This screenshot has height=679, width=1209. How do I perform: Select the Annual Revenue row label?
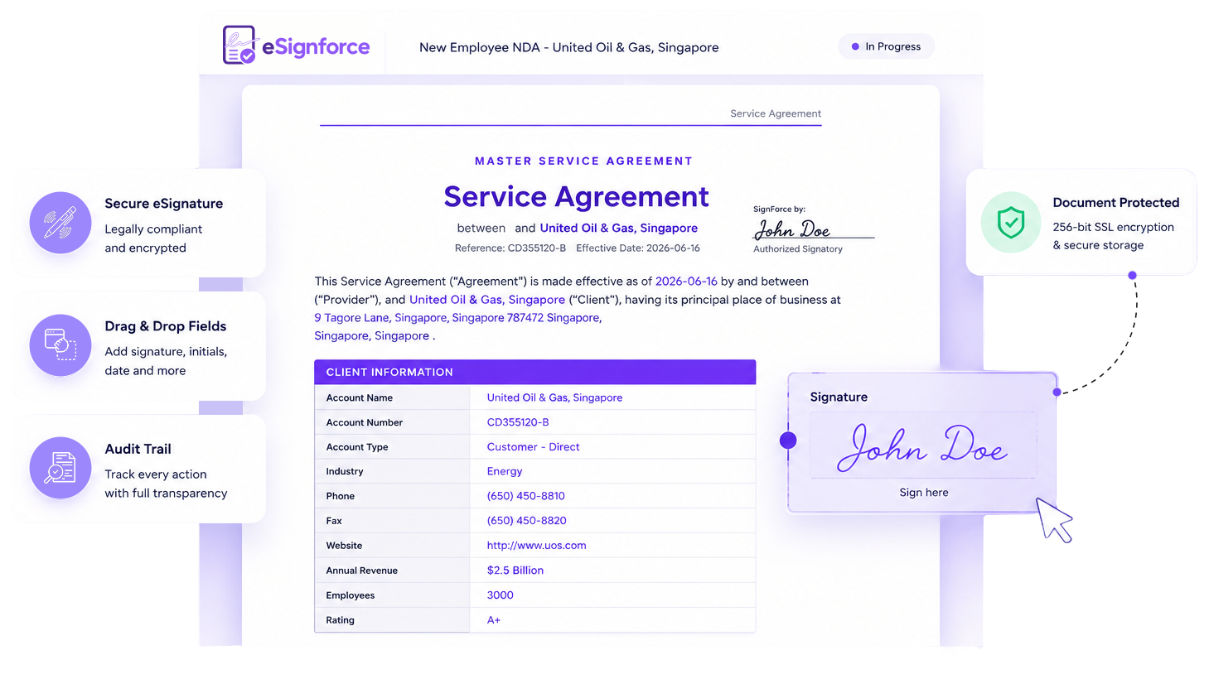(362, 571)
